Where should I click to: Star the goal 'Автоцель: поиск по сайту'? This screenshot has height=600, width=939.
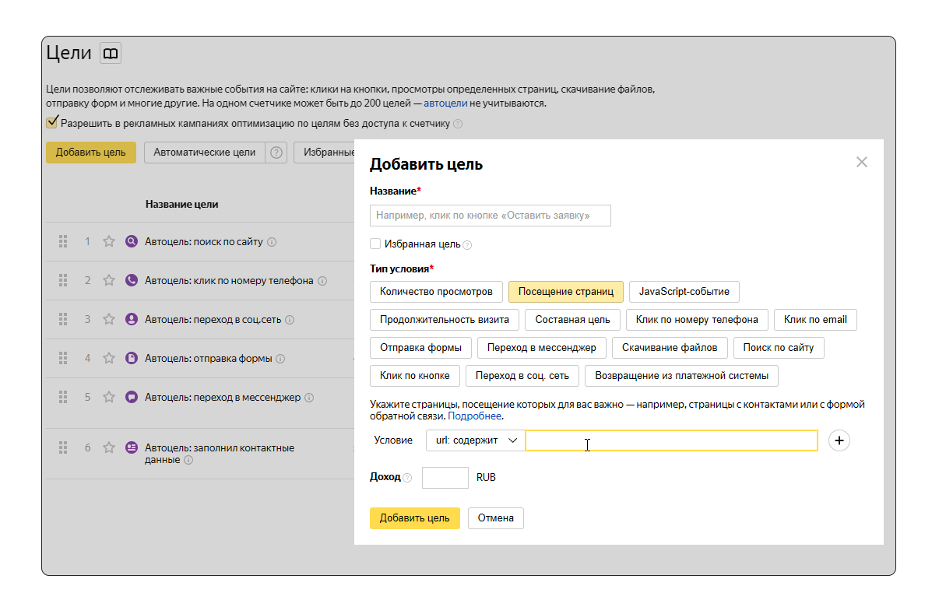point(109,242)
